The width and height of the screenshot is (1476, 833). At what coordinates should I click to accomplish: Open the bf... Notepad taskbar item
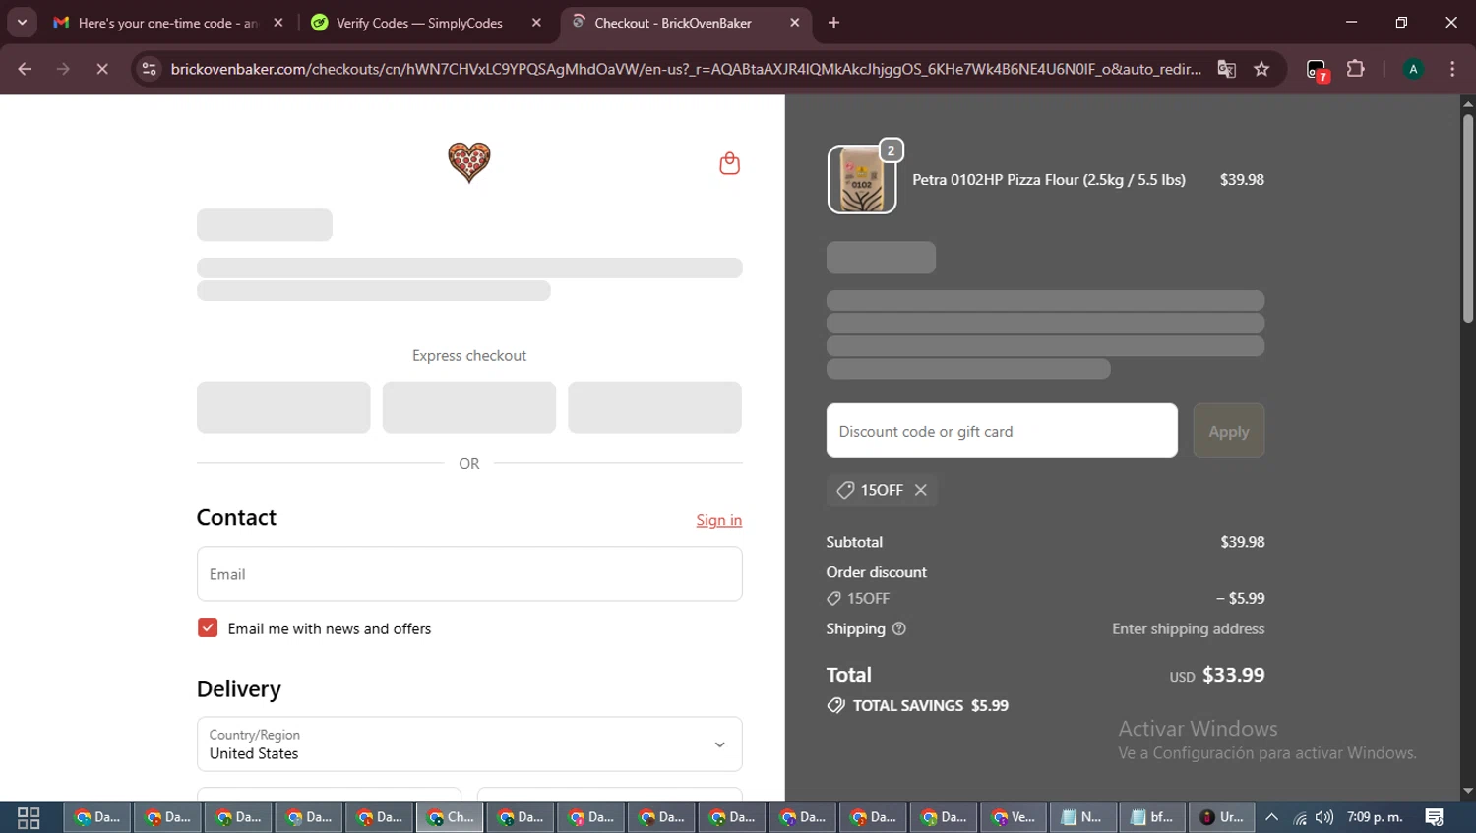(x=1152, y=817)
